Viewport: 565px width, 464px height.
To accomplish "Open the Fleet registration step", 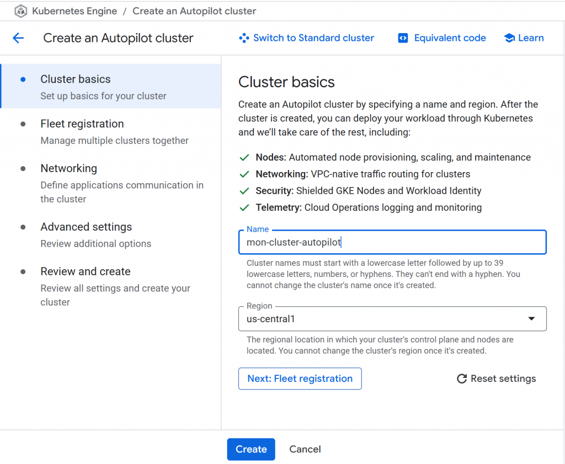I will 82,124.
